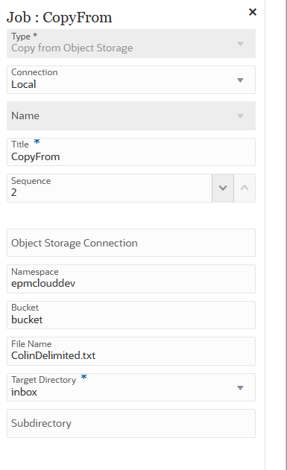Close the Job CopyFrom panel
The height and width of the screenshot is (470, 287).
(253, 12)
